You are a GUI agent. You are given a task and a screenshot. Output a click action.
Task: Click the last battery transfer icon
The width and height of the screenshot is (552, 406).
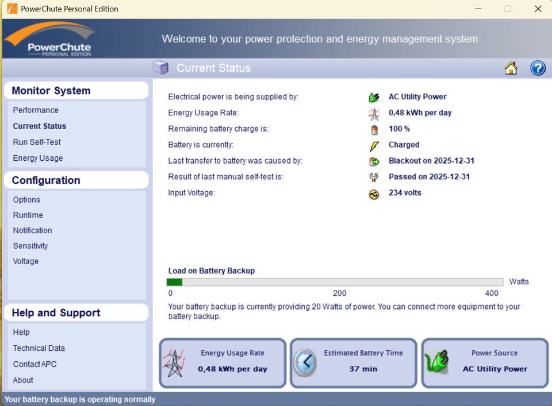tap(374, 161)
